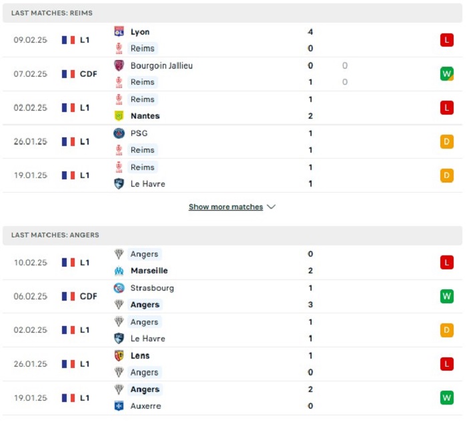Click the CDF competition label on 06.02.25
The width and height of the screenshot is (467, 422).
tap(89, 296)
